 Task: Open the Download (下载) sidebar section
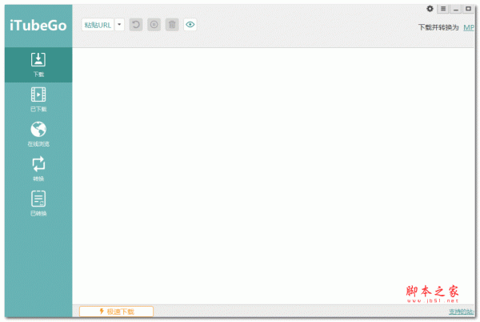point(38,65)
